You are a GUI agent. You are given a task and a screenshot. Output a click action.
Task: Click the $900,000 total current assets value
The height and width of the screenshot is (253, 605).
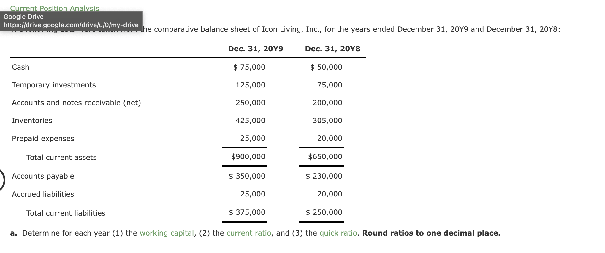[x=248, y=157]
